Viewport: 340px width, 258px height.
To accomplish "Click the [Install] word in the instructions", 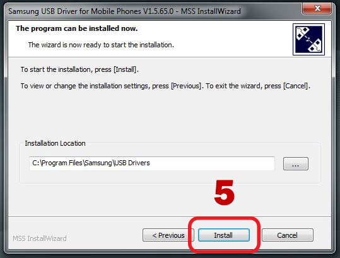I will (x=125, y=69).
